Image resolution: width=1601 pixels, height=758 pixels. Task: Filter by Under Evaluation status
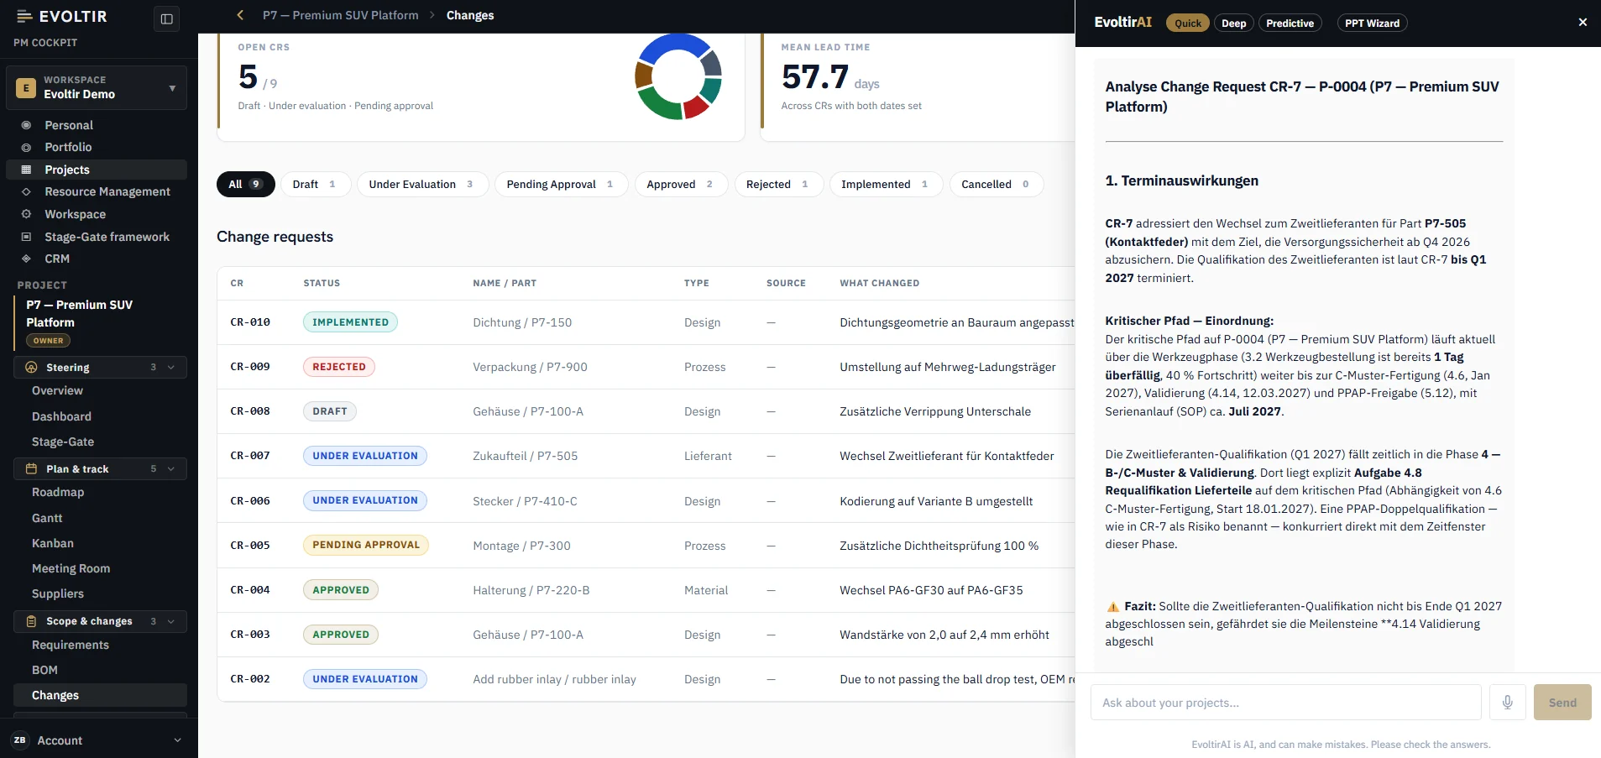422,185
